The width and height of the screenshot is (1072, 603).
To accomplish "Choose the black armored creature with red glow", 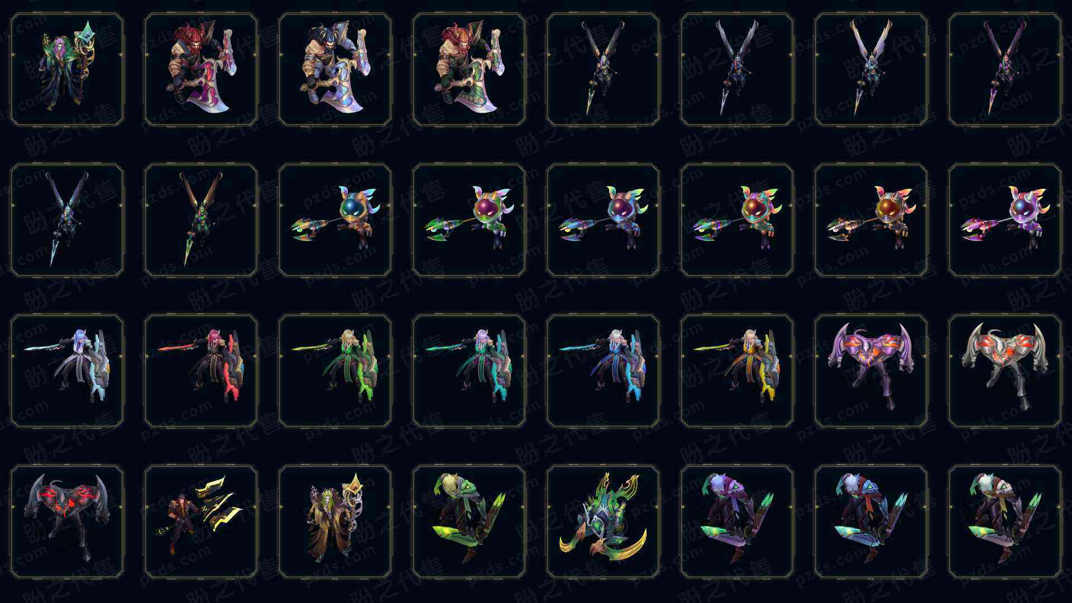I will point(67,521).
